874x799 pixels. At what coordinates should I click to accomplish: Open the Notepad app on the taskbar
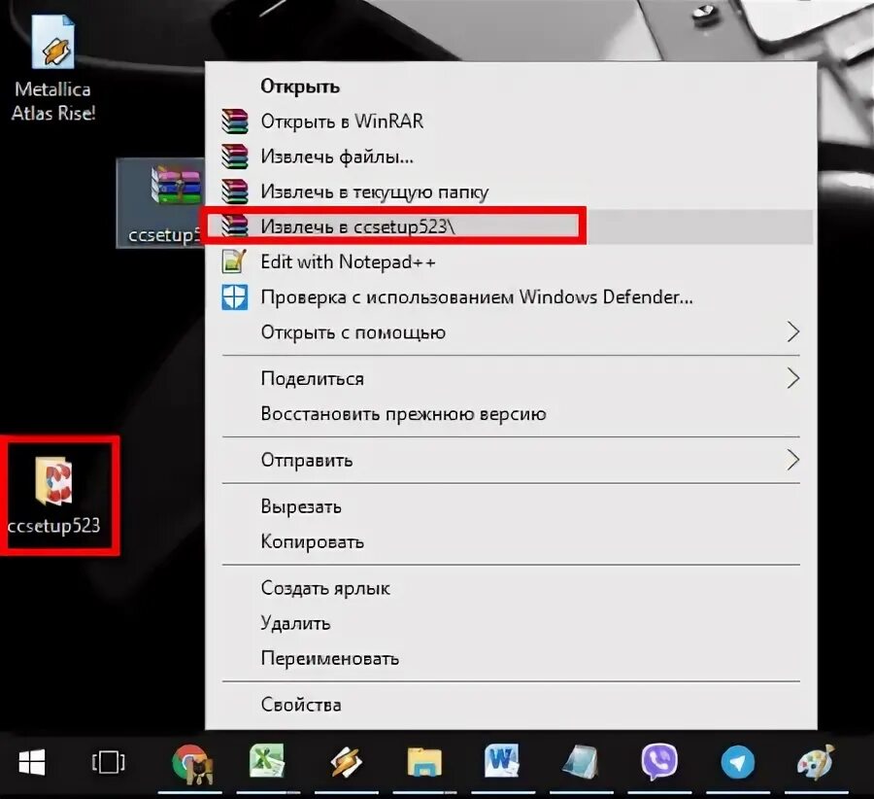click(x=581, y=762)
